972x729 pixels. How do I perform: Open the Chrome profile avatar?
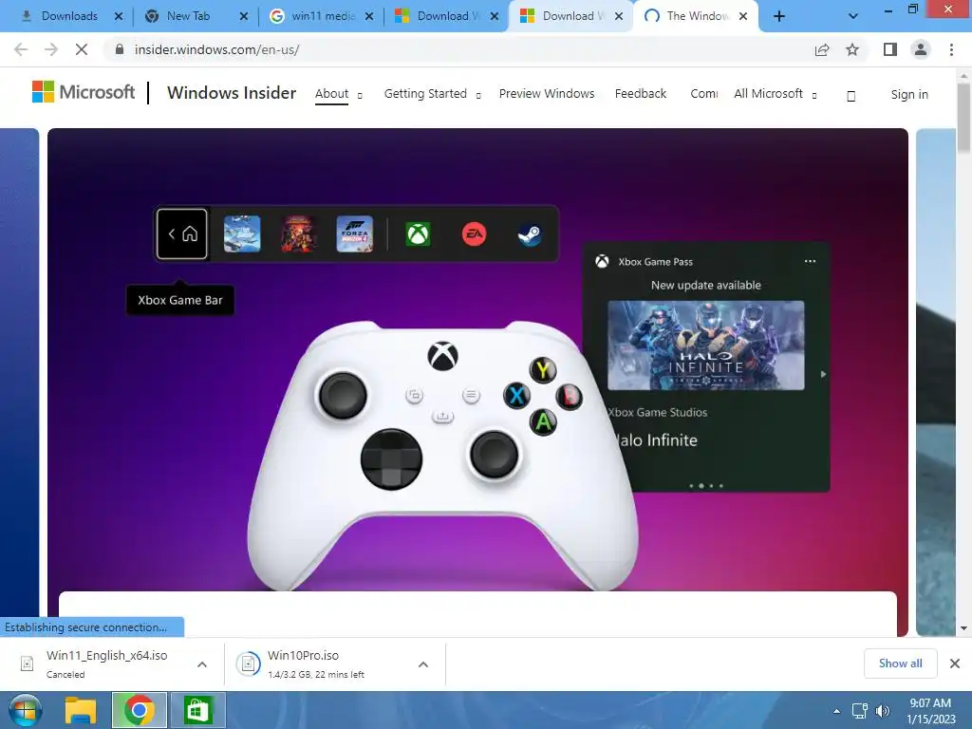point(921,49)
